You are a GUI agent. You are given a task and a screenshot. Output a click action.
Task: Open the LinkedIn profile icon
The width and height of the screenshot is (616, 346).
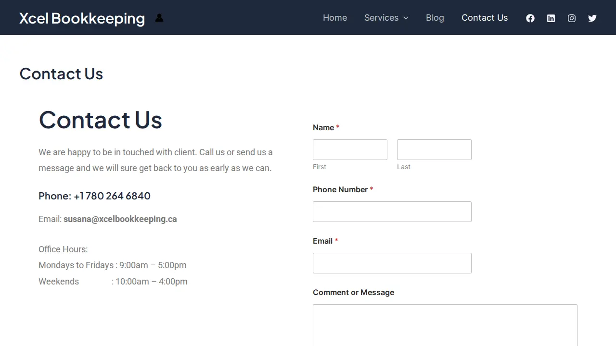pyautogui.click(x=551, y=18)
